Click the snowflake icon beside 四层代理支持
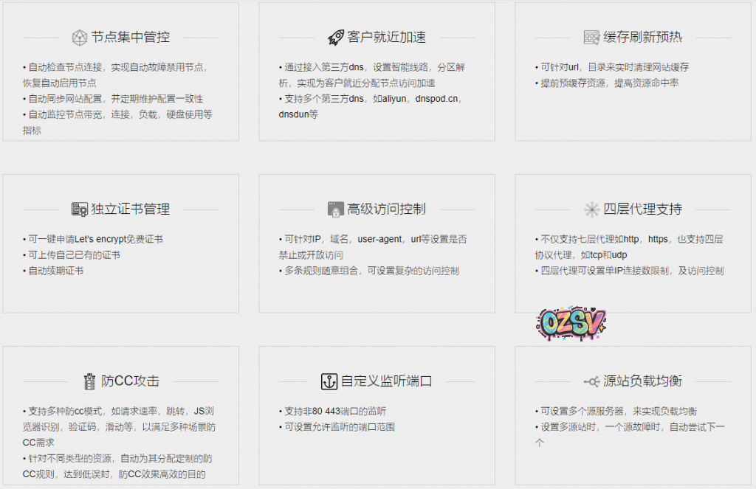This screenshot has height=489, width=756. pos(591,209)
